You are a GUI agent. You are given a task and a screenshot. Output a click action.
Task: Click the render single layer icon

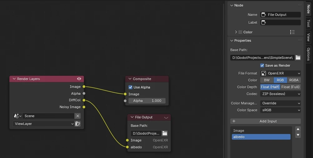78,124
